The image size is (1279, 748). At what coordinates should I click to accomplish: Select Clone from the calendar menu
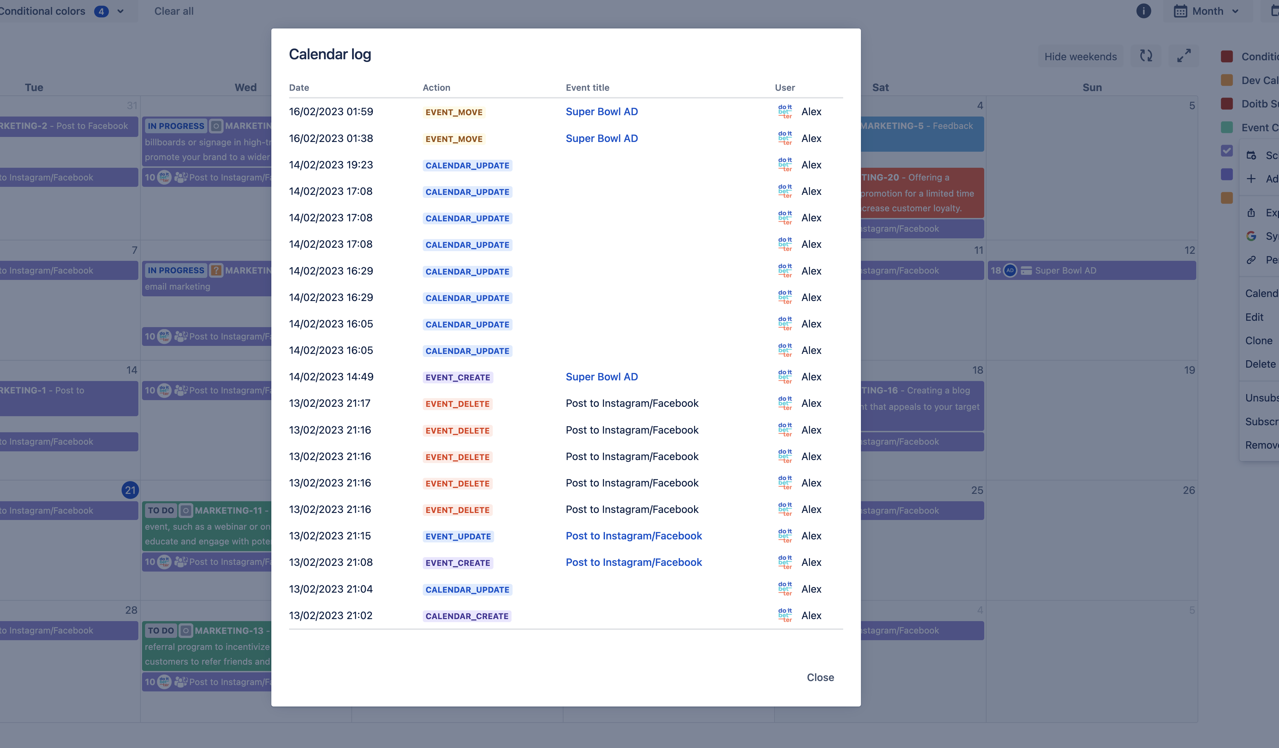(1258, 341)
